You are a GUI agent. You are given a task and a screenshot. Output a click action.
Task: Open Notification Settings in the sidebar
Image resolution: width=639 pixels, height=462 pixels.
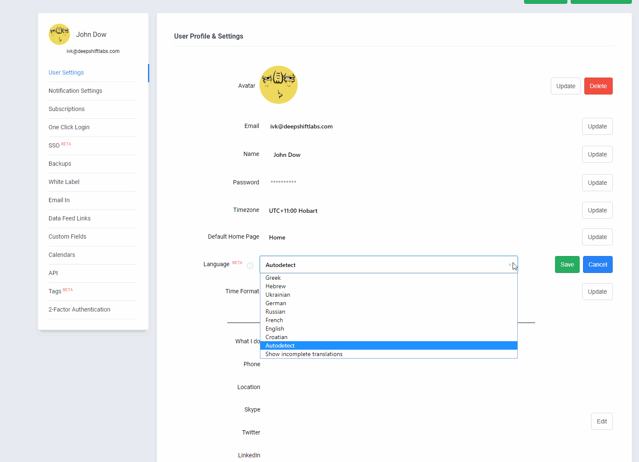click(x=75, y=91)
